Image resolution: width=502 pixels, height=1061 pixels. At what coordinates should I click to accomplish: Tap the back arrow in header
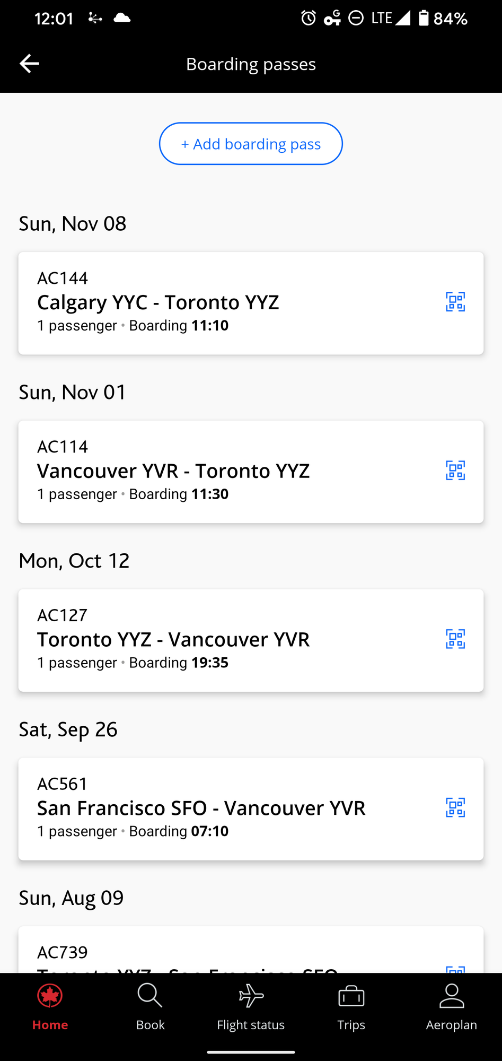(29, 64)
